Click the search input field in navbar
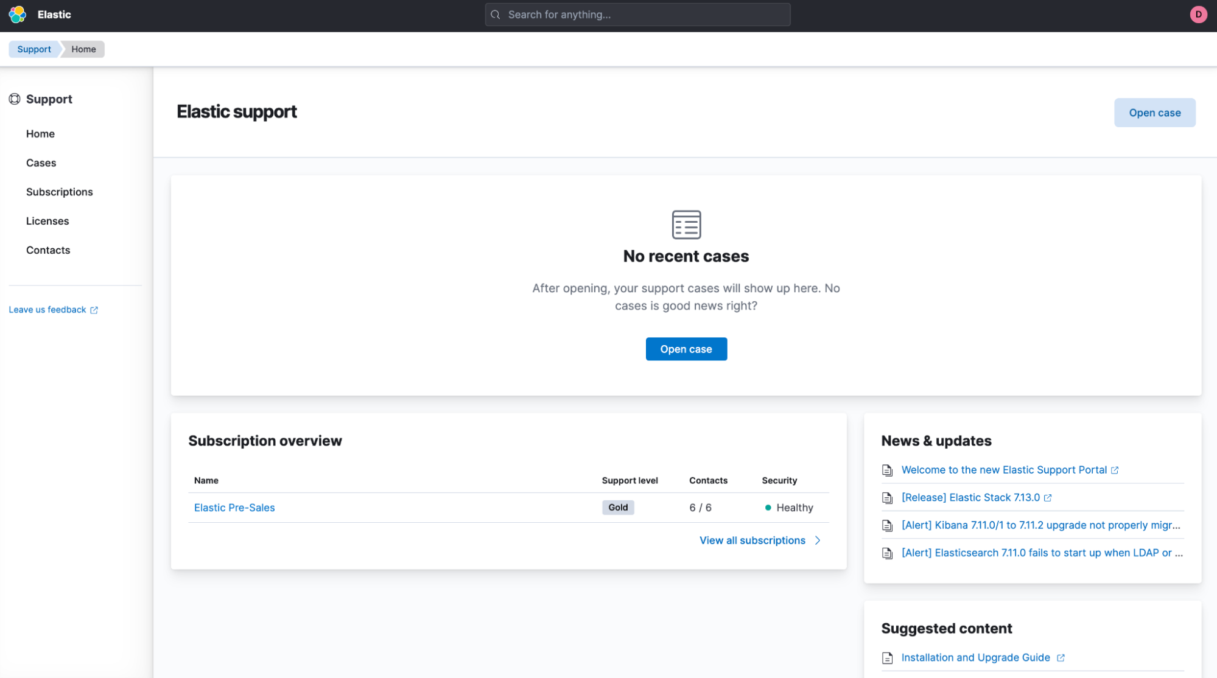The width and height of the screenshot is (1217, 678). click(637, 14)
